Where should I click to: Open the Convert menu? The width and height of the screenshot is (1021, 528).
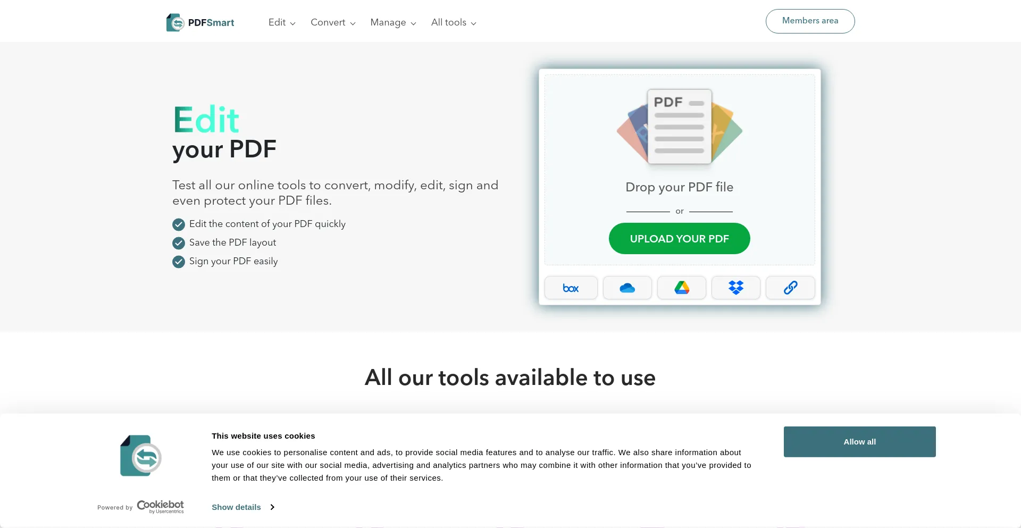332,22
